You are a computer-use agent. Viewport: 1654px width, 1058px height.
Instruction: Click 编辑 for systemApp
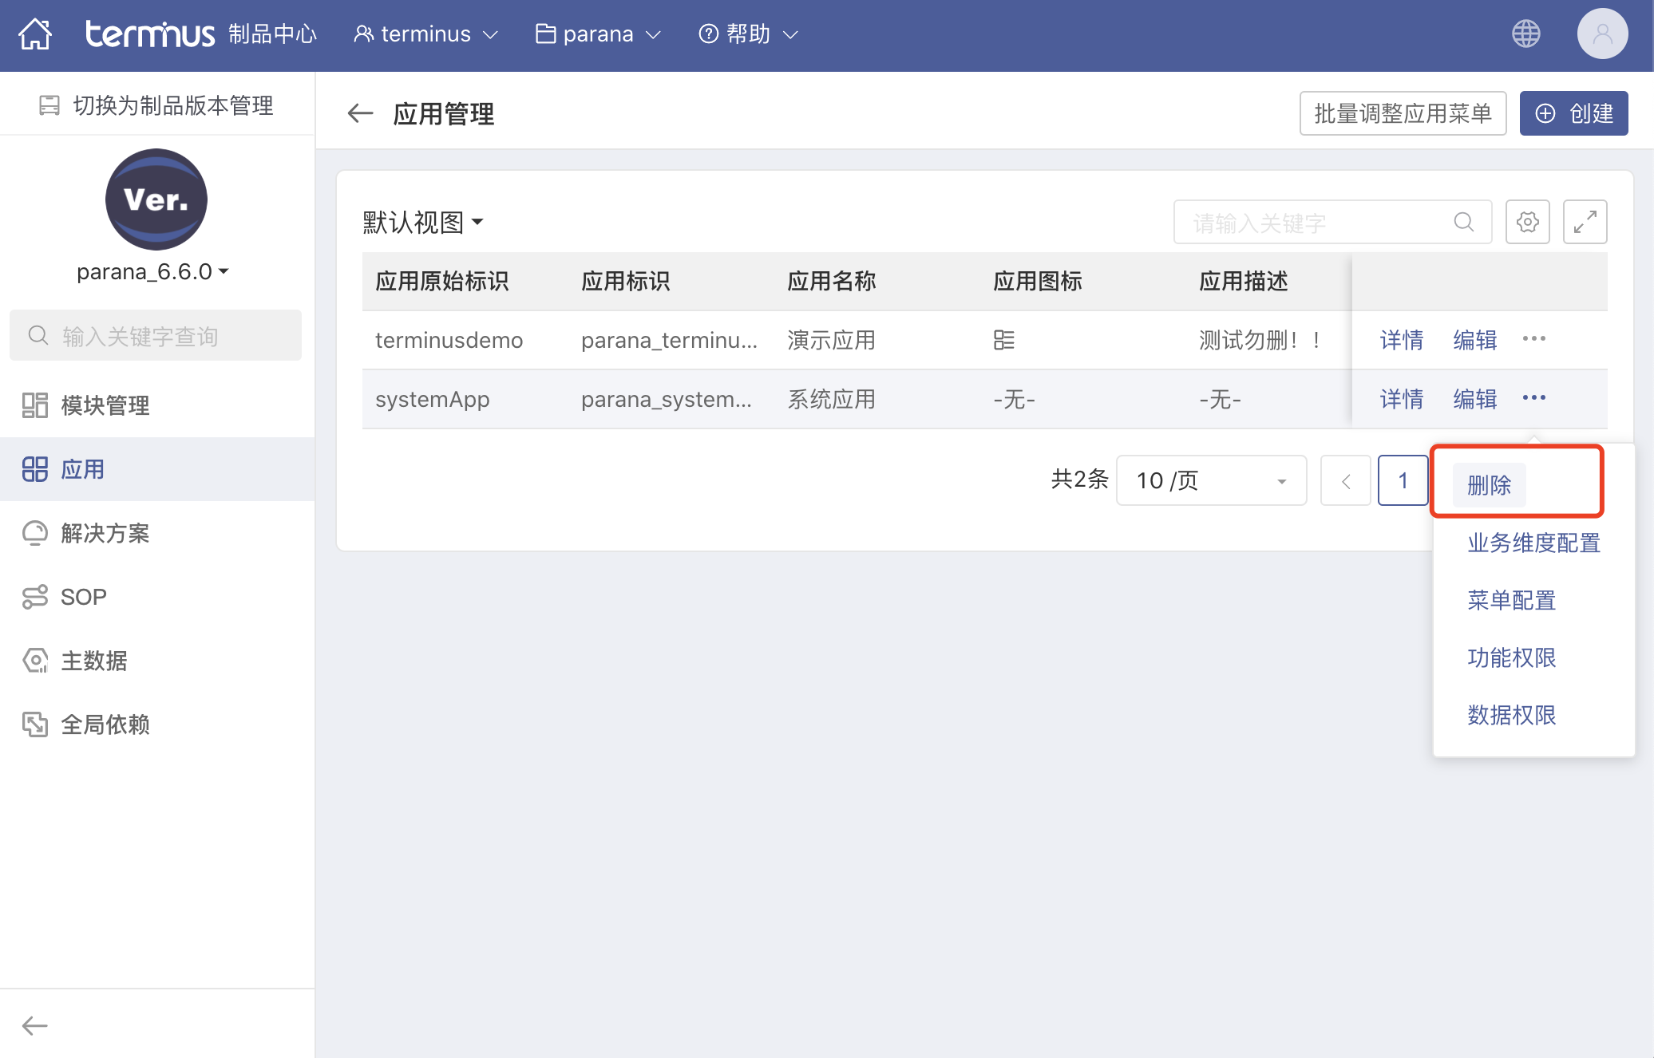click(1475, 399)
